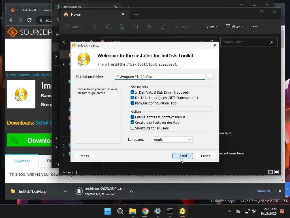Add new tab in rear Downloads window

(129, 7)
